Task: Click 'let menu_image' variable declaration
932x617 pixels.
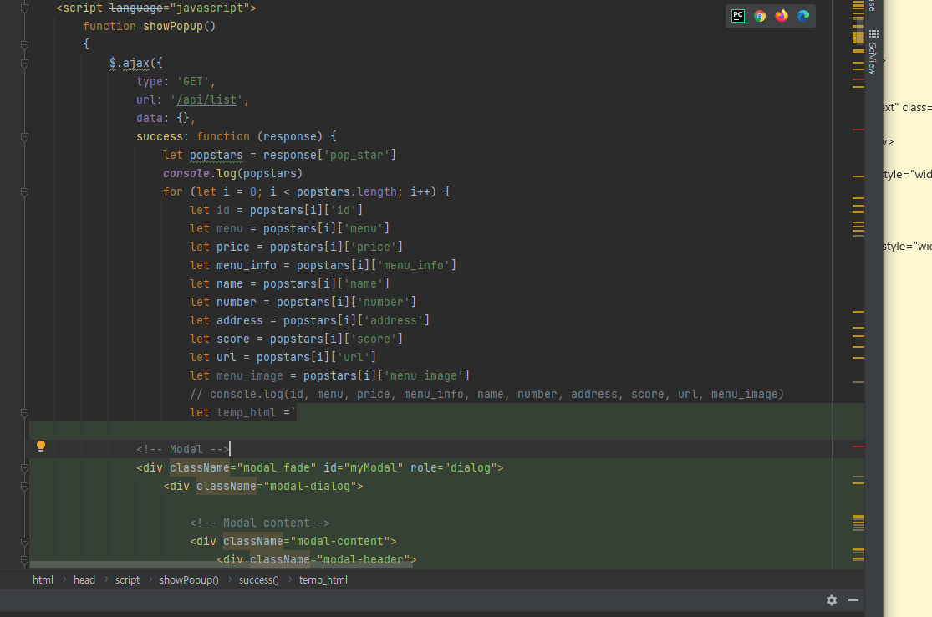Action: [330, 376]
